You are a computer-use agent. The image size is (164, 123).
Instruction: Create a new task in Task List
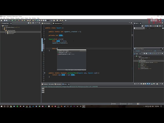coord(142,26)
